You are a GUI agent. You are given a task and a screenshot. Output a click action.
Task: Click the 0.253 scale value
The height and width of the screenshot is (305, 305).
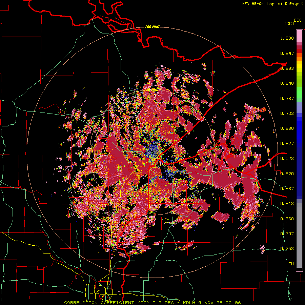287,249
